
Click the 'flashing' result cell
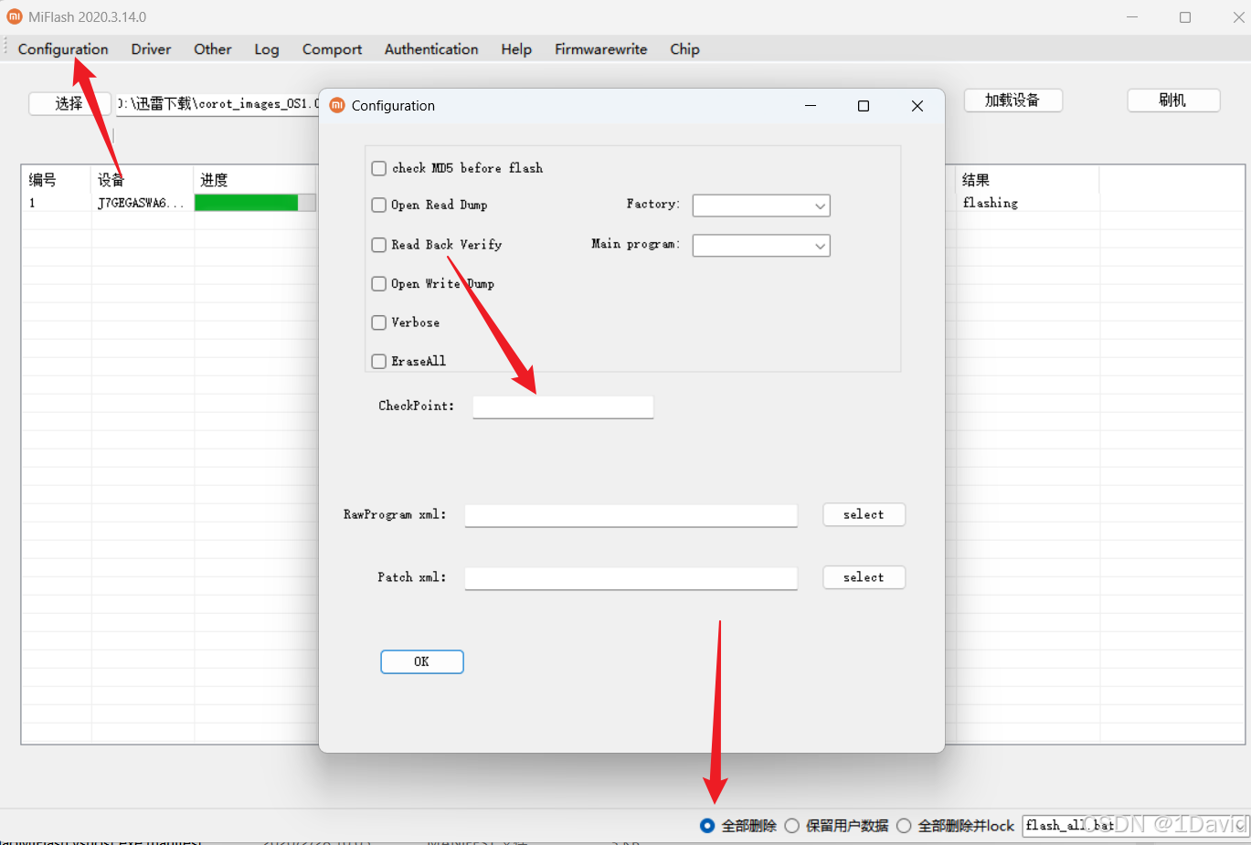pos(991,203)
